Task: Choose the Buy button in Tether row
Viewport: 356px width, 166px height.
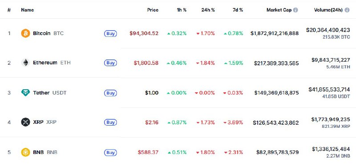Action: tap(110, 93)
